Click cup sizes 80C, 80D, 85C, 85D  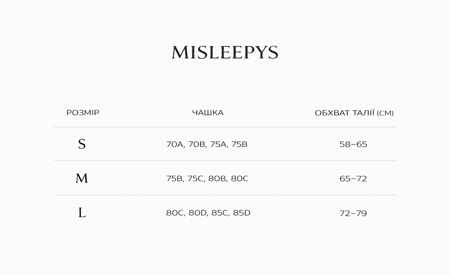coord(208,213)
